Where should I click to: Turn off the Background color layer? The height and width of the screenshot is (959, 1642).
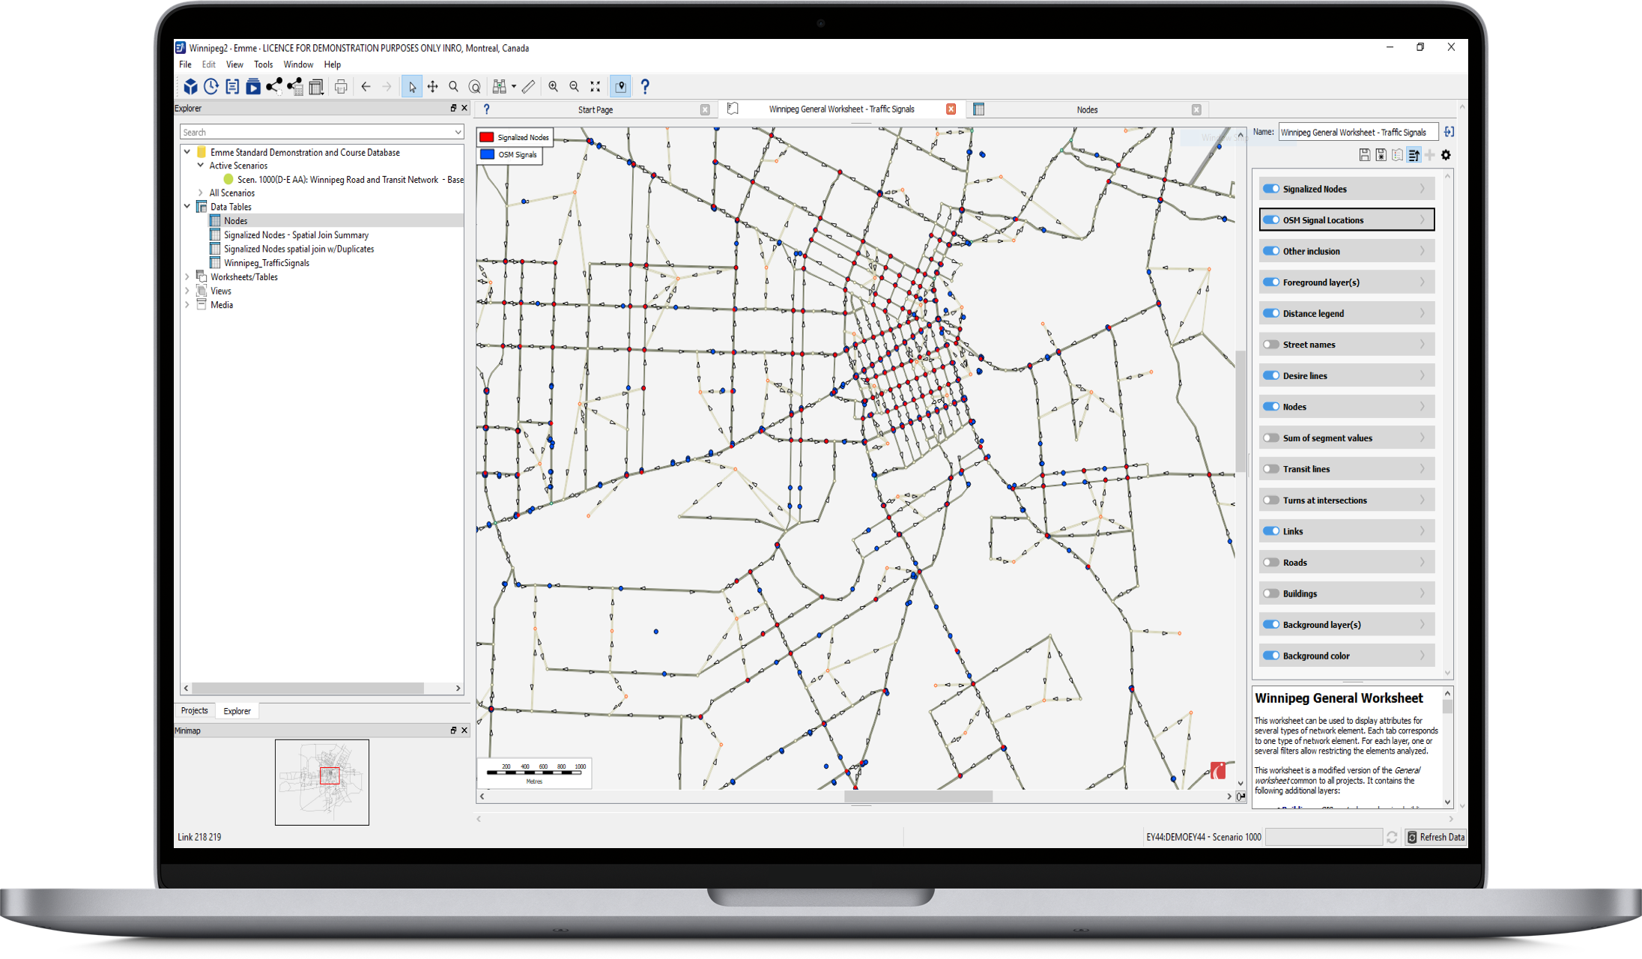pos(1271,655)
